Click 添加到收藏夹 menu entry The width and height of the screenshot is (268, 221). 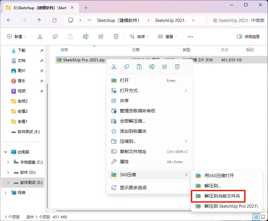pyautogui.click(x=150, y=131)
